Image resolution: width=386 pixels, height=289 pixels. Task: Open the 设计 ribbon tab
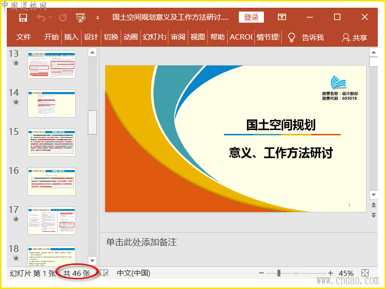coord(91,37)
